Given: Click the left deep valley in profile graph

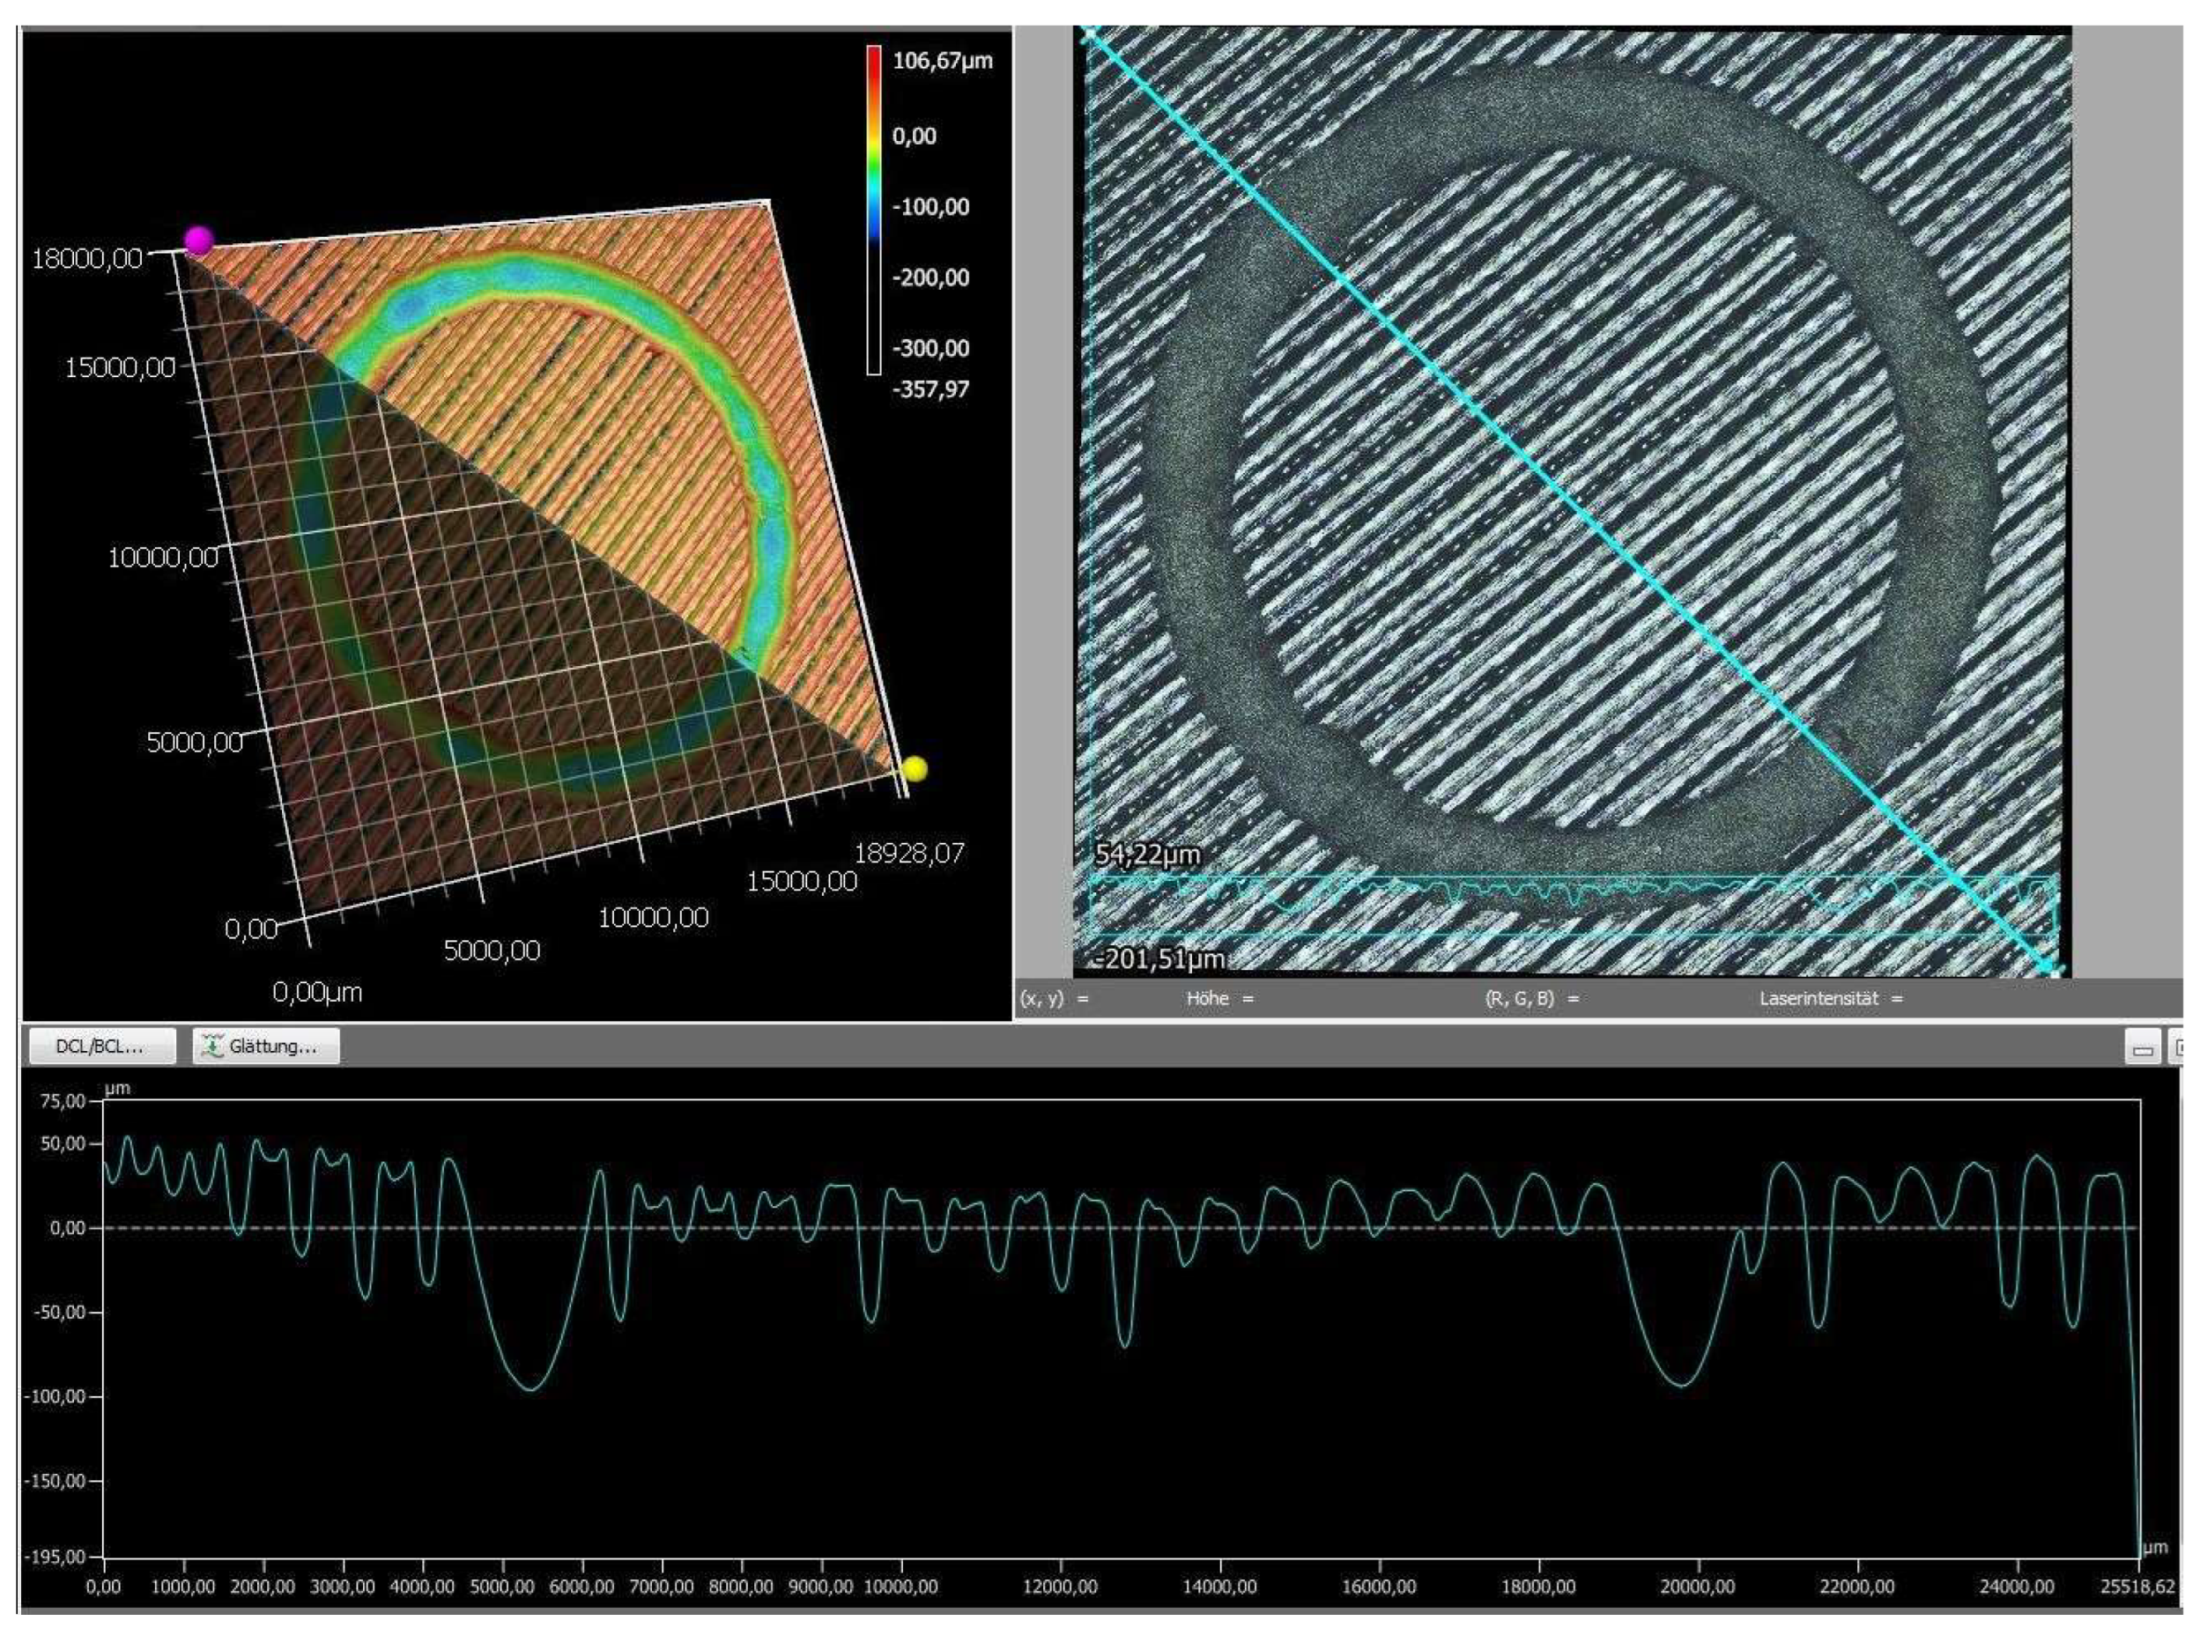Looking at the screenshot, I should (532, 1388).
